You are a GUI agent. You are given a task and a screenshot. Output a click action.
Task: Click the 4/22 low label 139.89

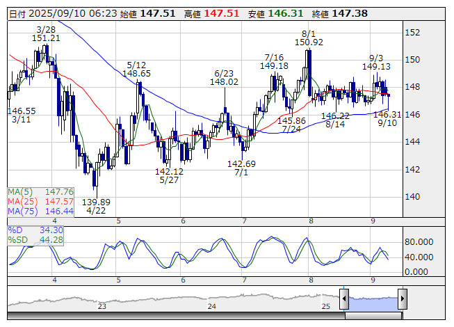coord(96,202)
